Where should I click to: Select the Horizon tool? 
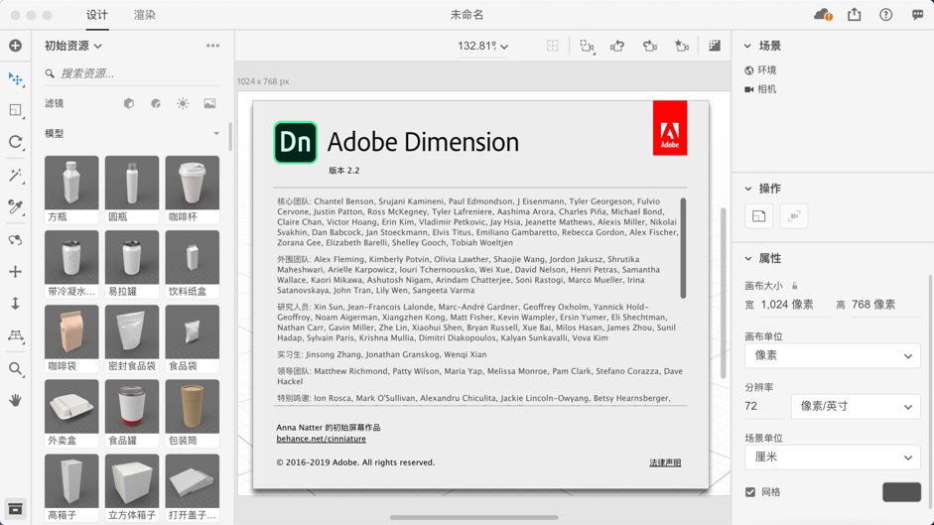[16, 335]
